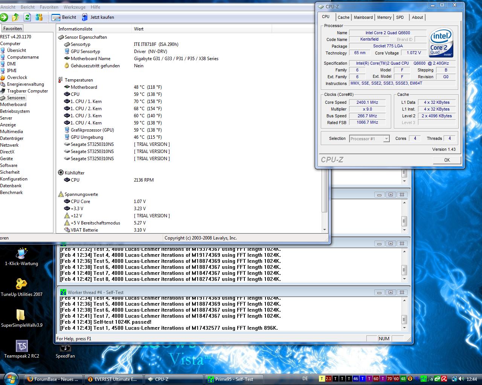Click the Informationsliste column header
Image resolution: width=482 pixels, height=385 pixels.
click(94, 29)
